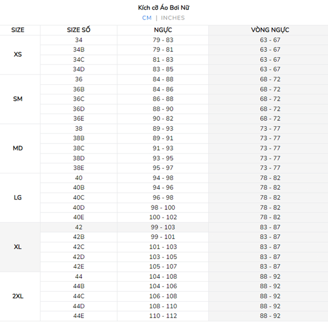Select the LG size row label
This screenshot has width=328, height=328.
point(17,197)
